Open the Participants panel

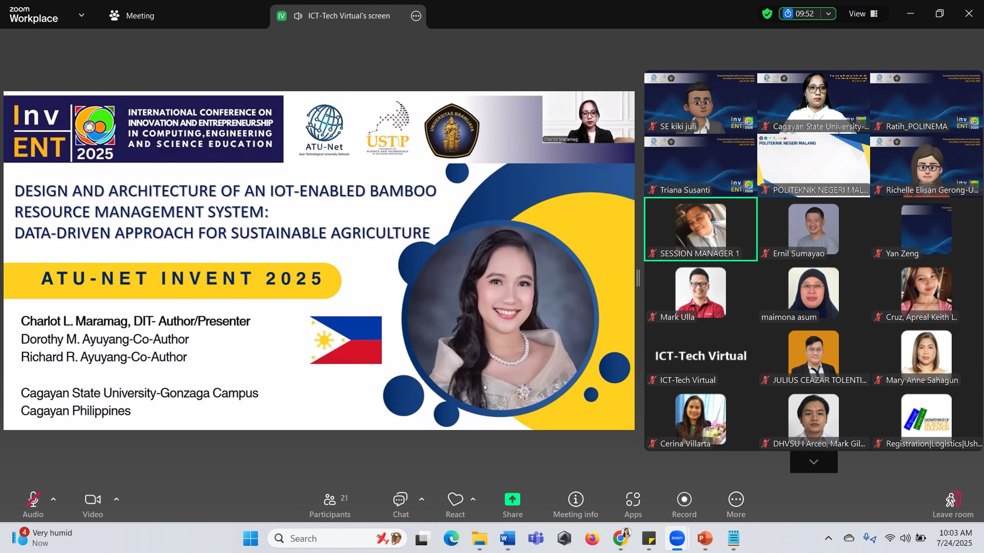pos(330,505)
